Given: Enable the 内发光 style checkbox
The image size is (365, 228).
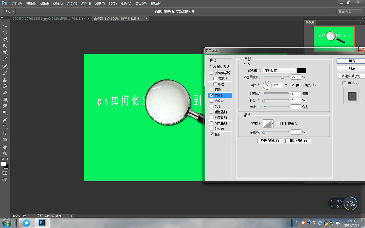Looking at the screenshot, I should (x=212, y=101).
